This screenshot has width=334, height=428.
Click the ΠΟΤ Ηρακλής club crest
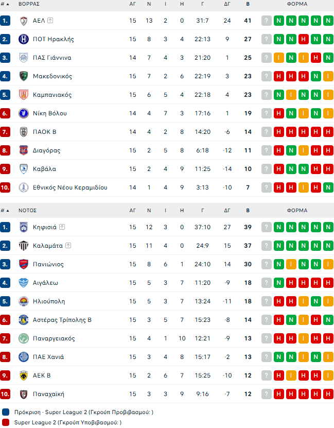(23, 39)
